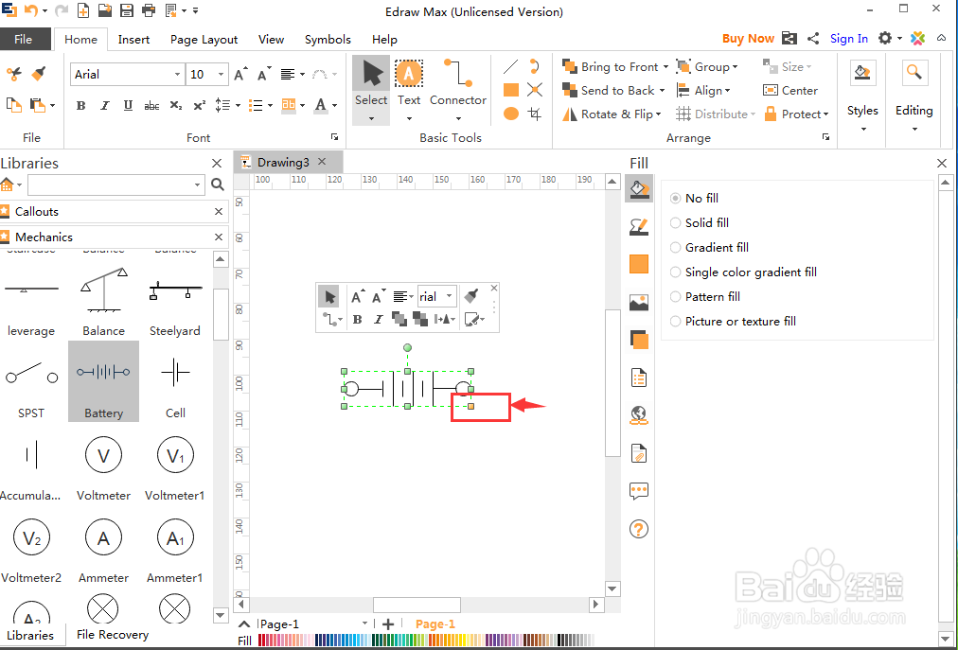The width and height of the screenshot is (958, 650).
Task: Click the Buy Now link
Action: tap(748, 39)
